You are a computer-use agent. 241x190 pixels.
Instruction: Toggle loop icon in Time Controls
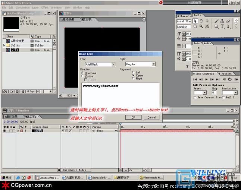coord(230,79)
